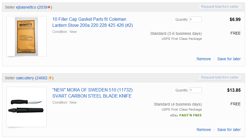Focus the gasket item's quantity field
Viewport: 247px width, 139px height.
point(195,20)
